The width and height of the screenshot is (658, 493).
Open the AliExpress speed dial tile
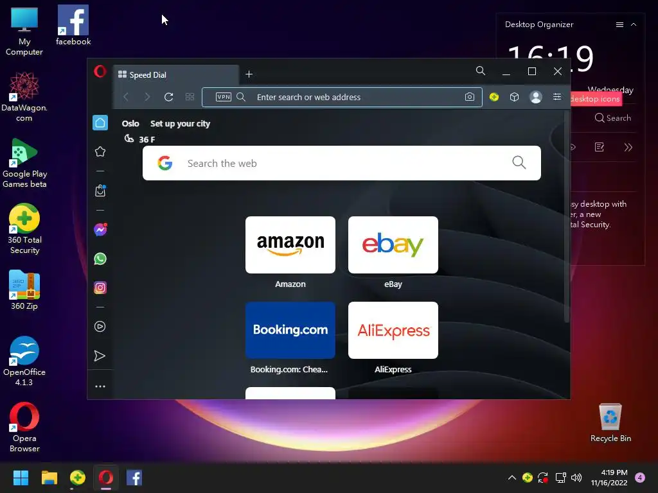tap(393, 331)
